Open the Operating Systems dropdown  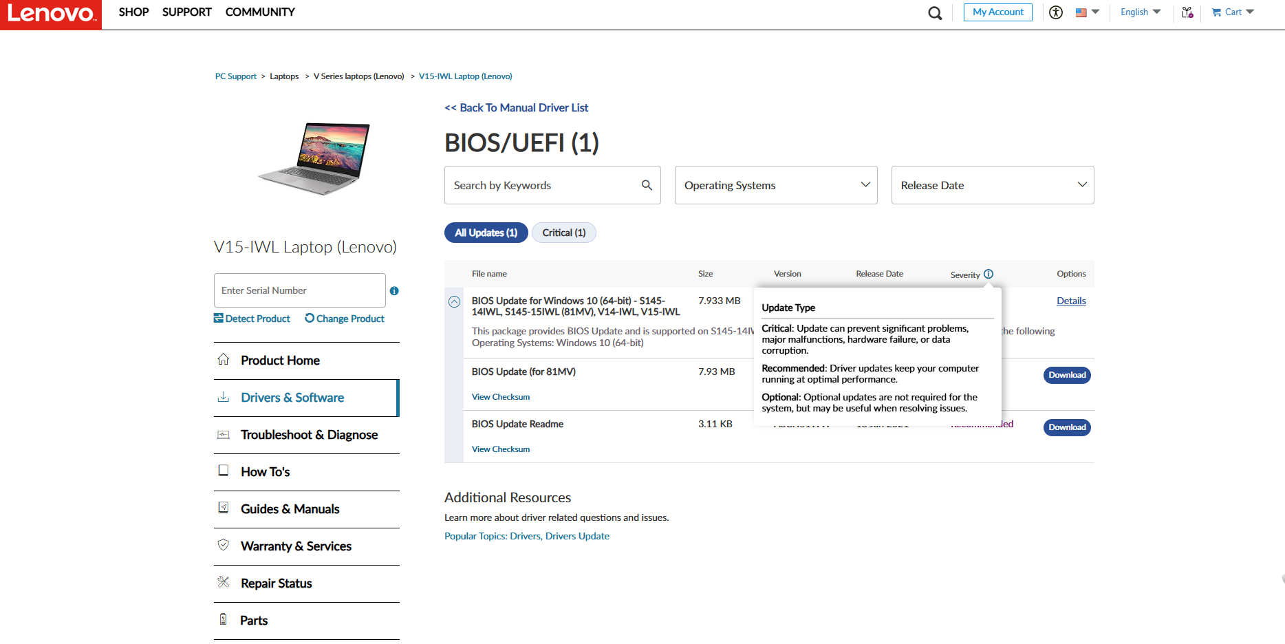tap(776, 185)
